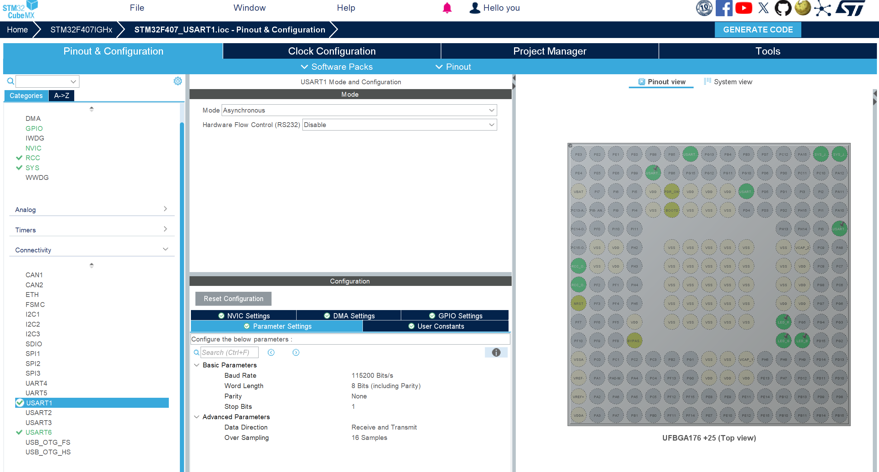879x472 pixels.
Task: Open Hardware Flow Control dropdown
Action: click(399, 125)
